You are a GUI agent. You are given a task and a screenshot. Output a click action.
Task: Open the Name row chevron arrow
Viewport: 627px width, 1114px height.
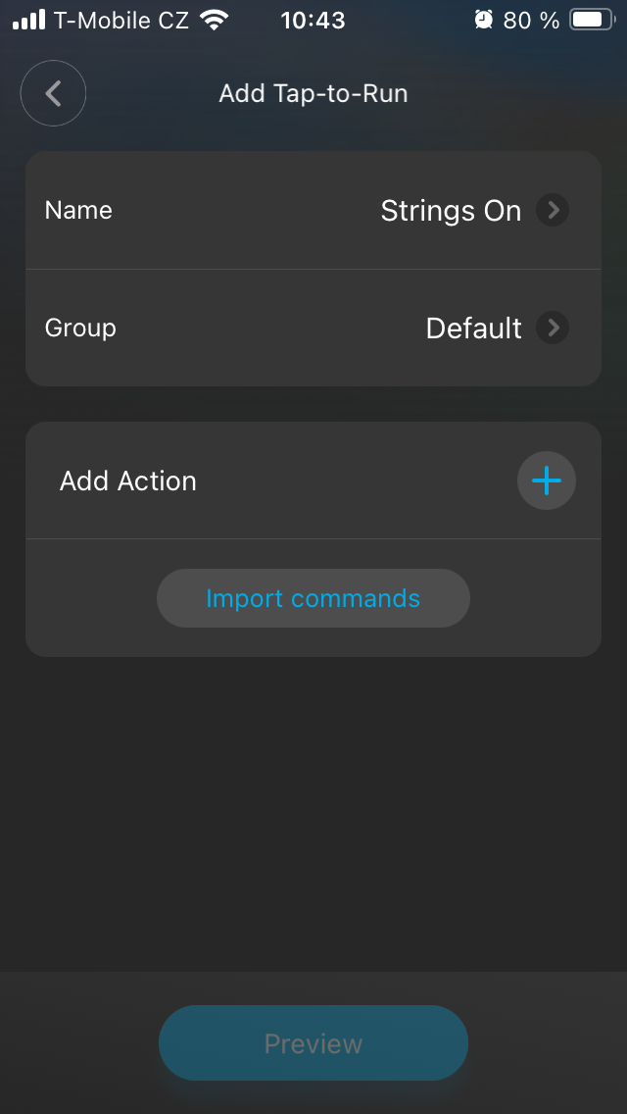[x=553, y=211]
